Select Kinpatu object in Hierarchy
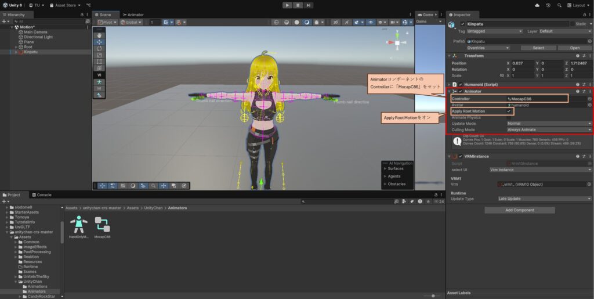 pyautogui.click(x=31, y=52)
